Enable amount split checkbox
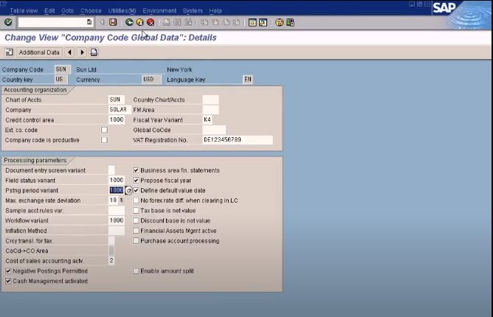 point(136,271)
